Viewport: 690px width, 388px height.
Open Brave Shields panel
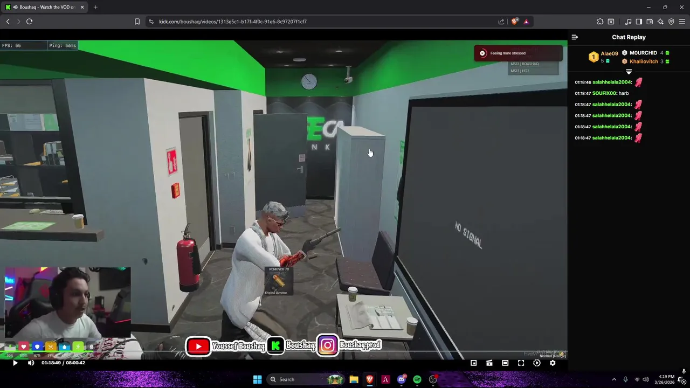[515, 22]
